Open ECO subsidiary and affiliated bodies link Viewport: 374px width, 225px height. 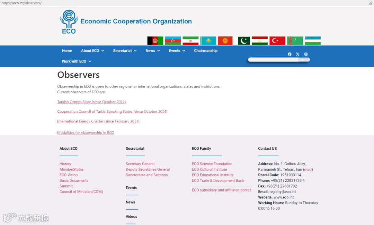(x=222, y=190)
